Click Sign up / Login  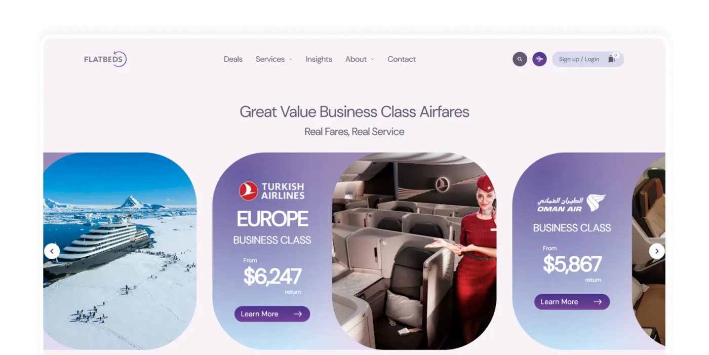pyautogui.click(x=579, y=59)
